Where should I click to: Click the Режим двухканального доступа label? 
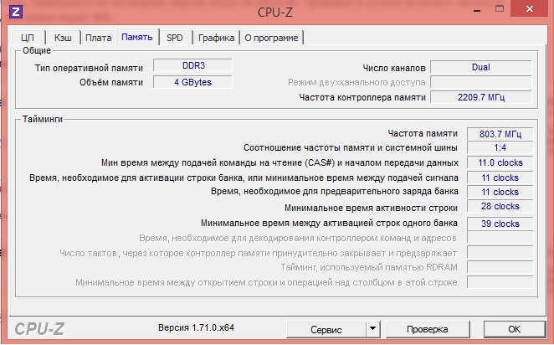[357, 82]
